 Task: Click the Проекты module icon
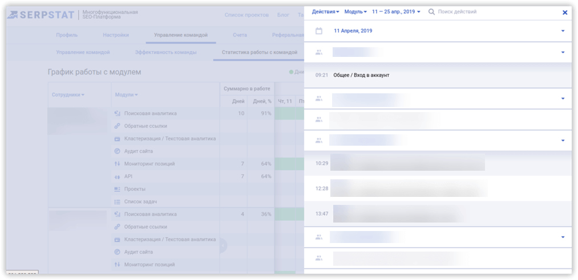tap(117, 189)
